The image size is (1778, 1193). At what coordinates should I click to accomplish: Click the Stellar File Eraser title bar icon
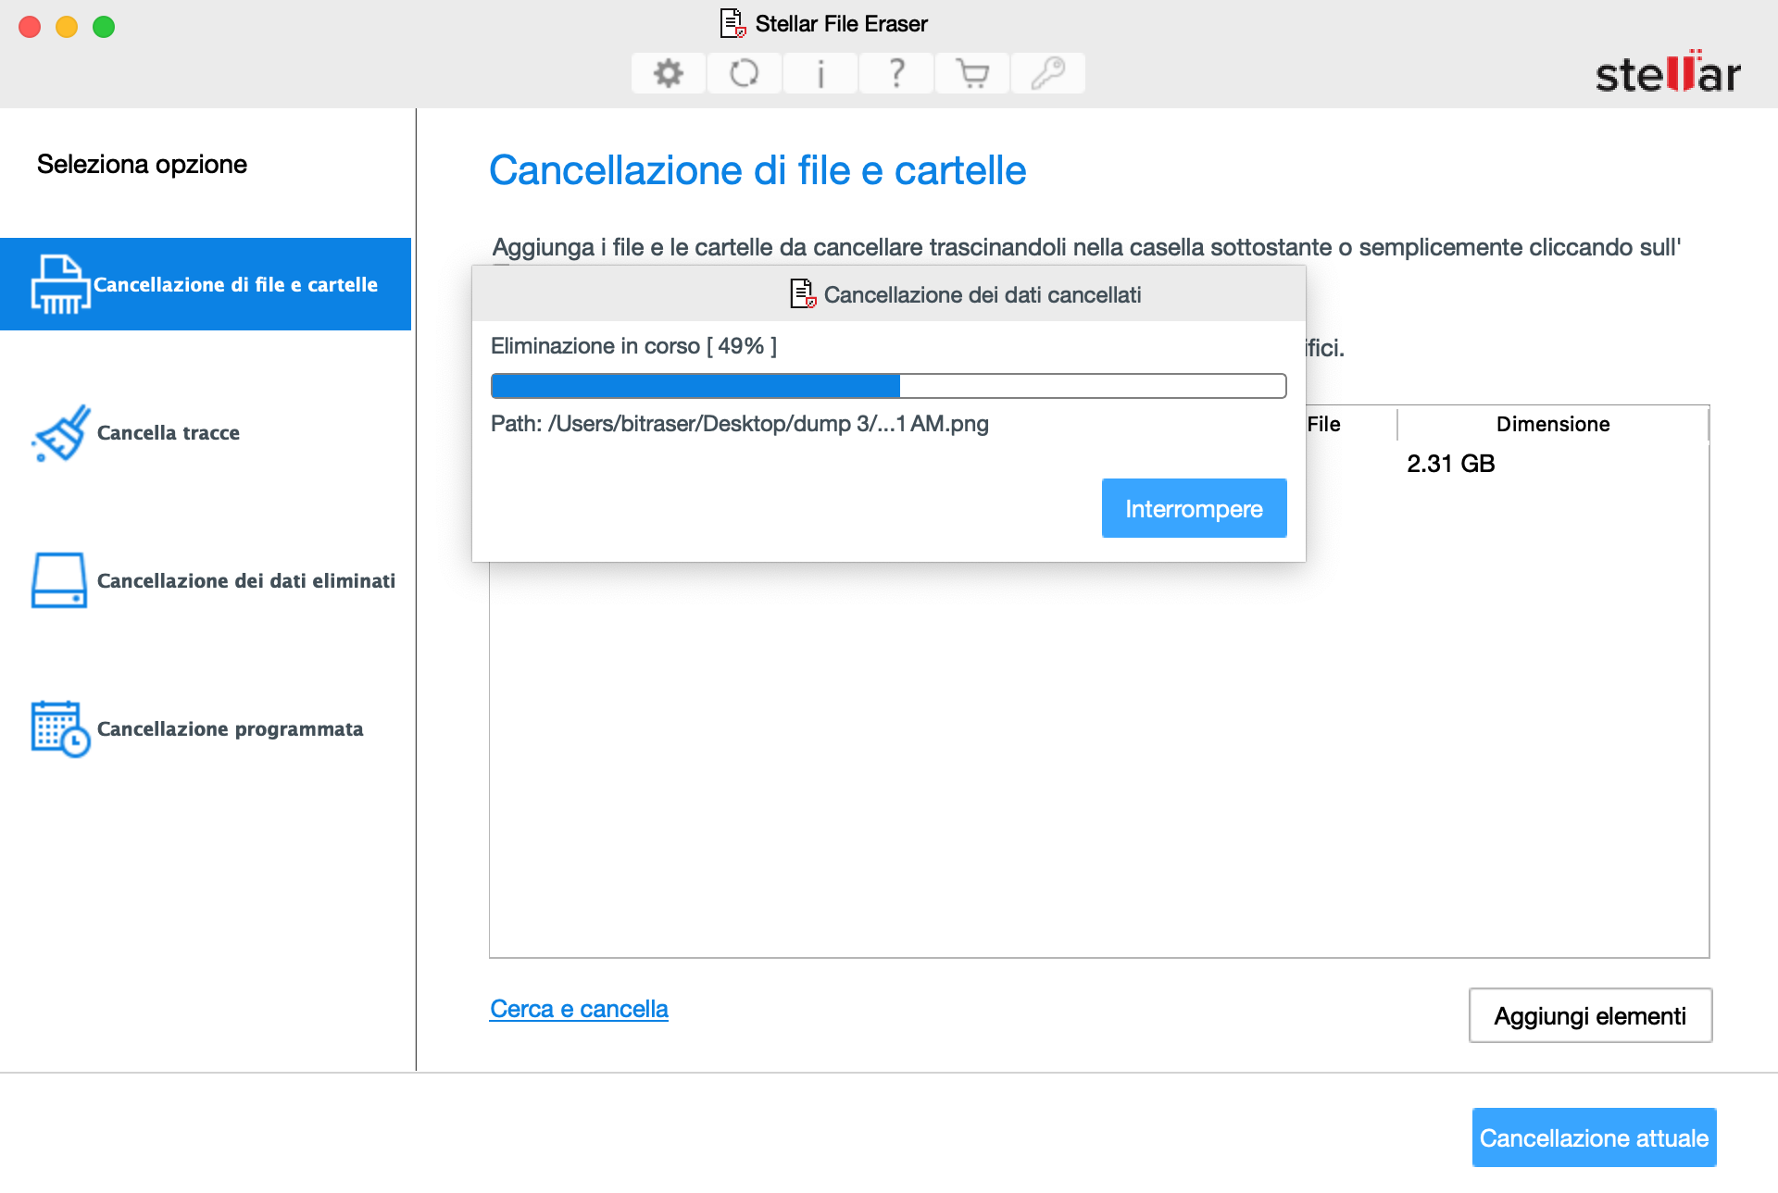[x=733, y=23]
